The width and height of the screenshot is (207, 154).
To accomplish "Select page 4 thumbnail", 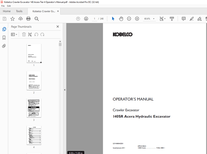I will 34,135.
